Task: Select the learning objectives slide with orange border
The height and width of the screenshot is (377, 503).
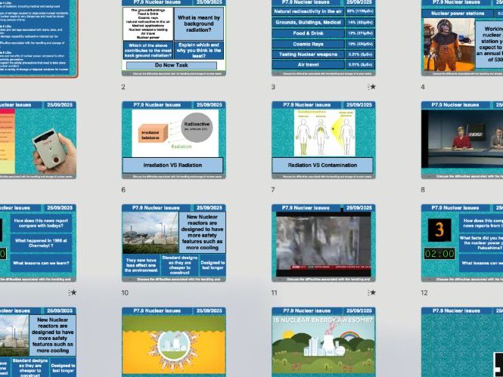Action: (39, 38)
